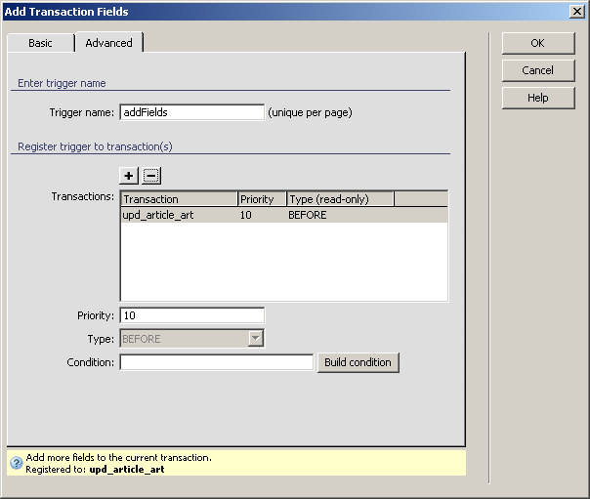Confirm the dialog with OK

(x=537, y=43)
